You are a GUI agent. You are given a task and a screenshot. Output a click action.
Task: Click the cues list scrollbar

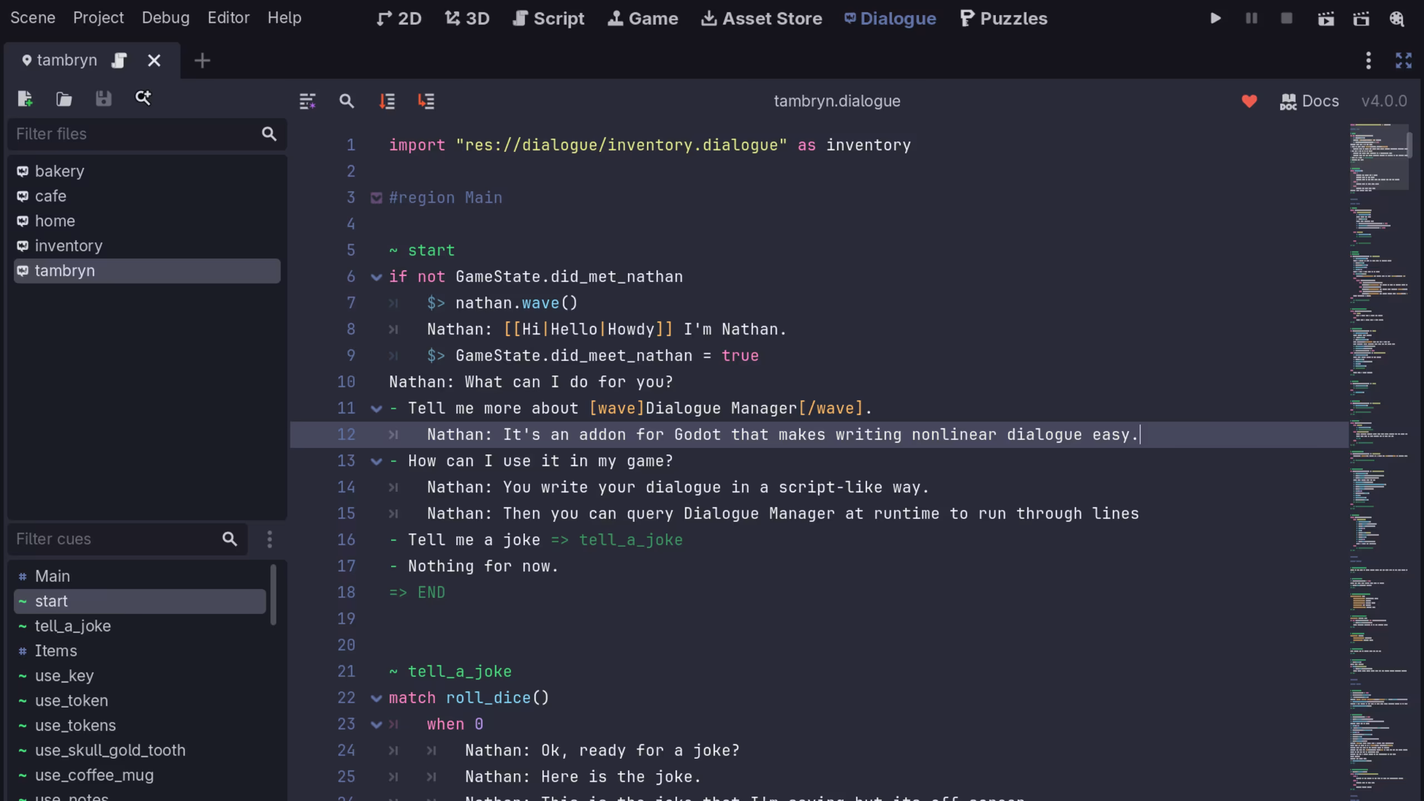point(273,595)
